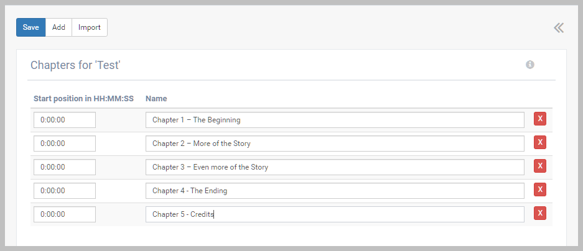Focus Chapter 1 start position field
This screenshot has width=583, height=251.
pyautogui.click(x=65, y=120)
